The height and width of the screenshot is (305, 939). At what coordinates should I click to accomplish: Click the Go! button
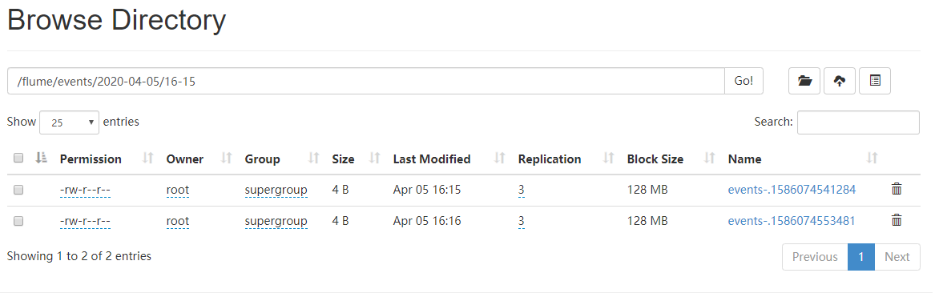click(x=744, y=81)
